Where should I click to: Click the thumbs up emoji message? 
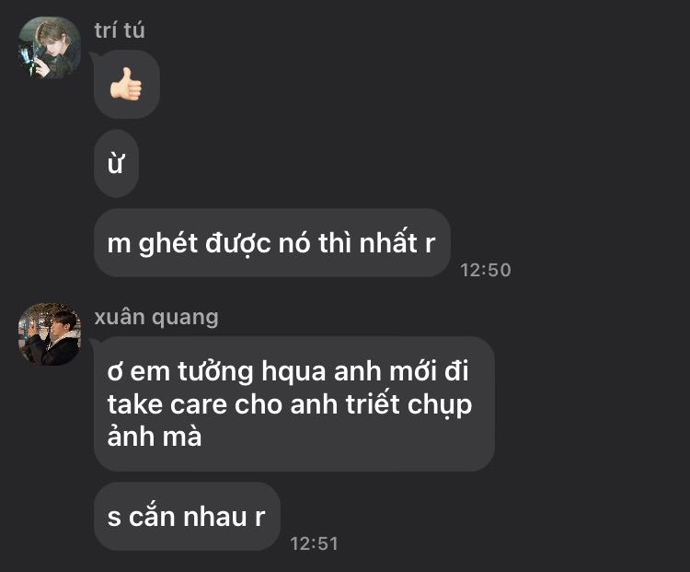pyautogui.click(x=127, y=84)
